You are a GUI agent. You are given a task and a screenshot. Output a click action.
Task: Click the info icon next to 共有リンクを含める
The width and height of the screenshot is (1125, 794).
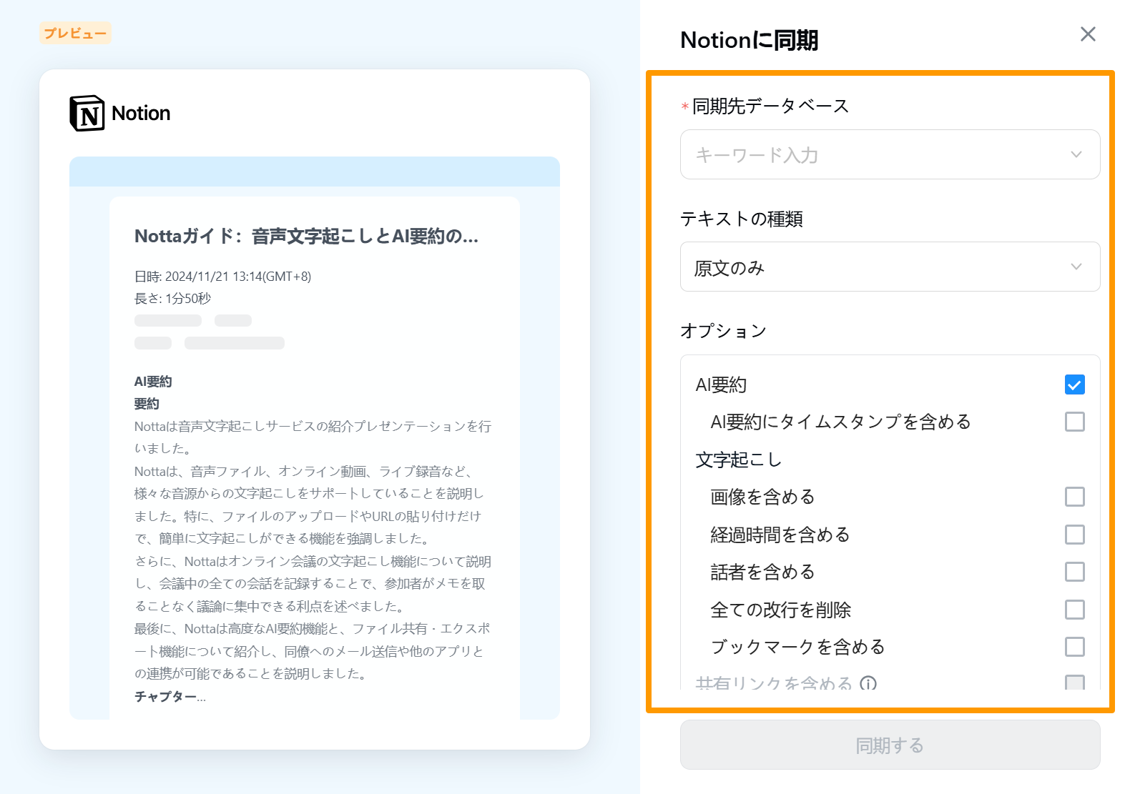(x=868, y=683)
